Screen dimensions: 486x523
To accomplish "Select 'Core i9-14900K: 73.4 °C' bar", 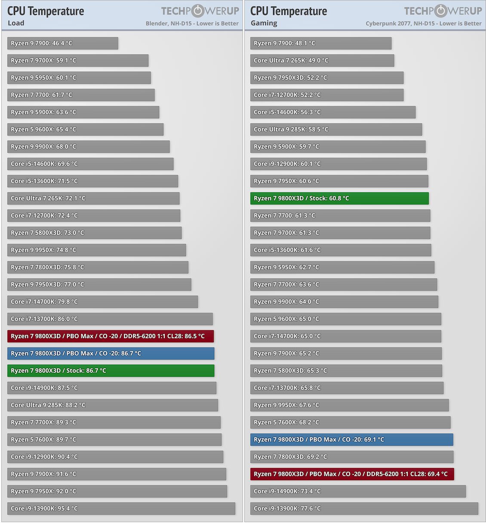I will (x=358, y=491).
